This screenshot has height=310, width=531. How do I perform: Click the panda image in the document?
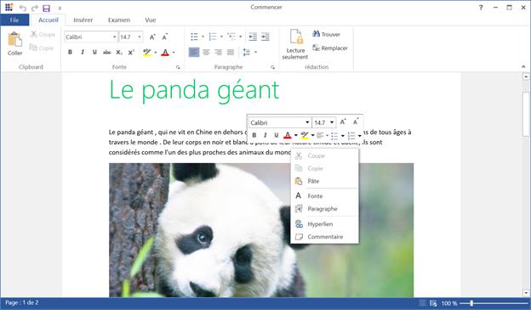coord(261,230)
